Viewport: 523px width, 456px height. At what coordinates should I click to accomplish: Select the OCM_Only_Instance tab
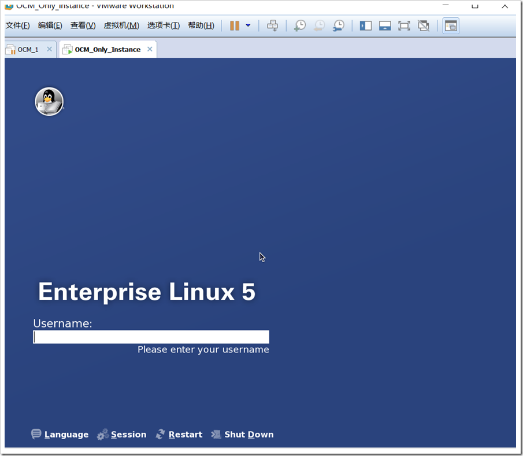click(107, 49)
